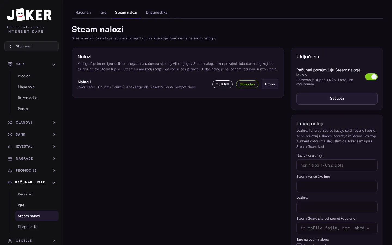
Task: Open Poruke in the sidebar
Action: pos(37,109)
